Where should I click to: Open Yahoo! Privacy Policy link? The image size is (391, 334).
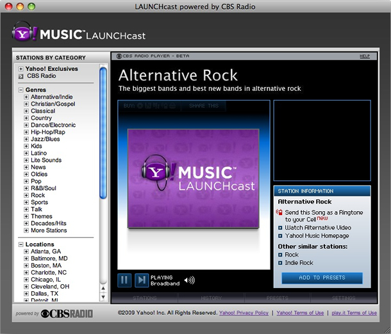point(244,313)
